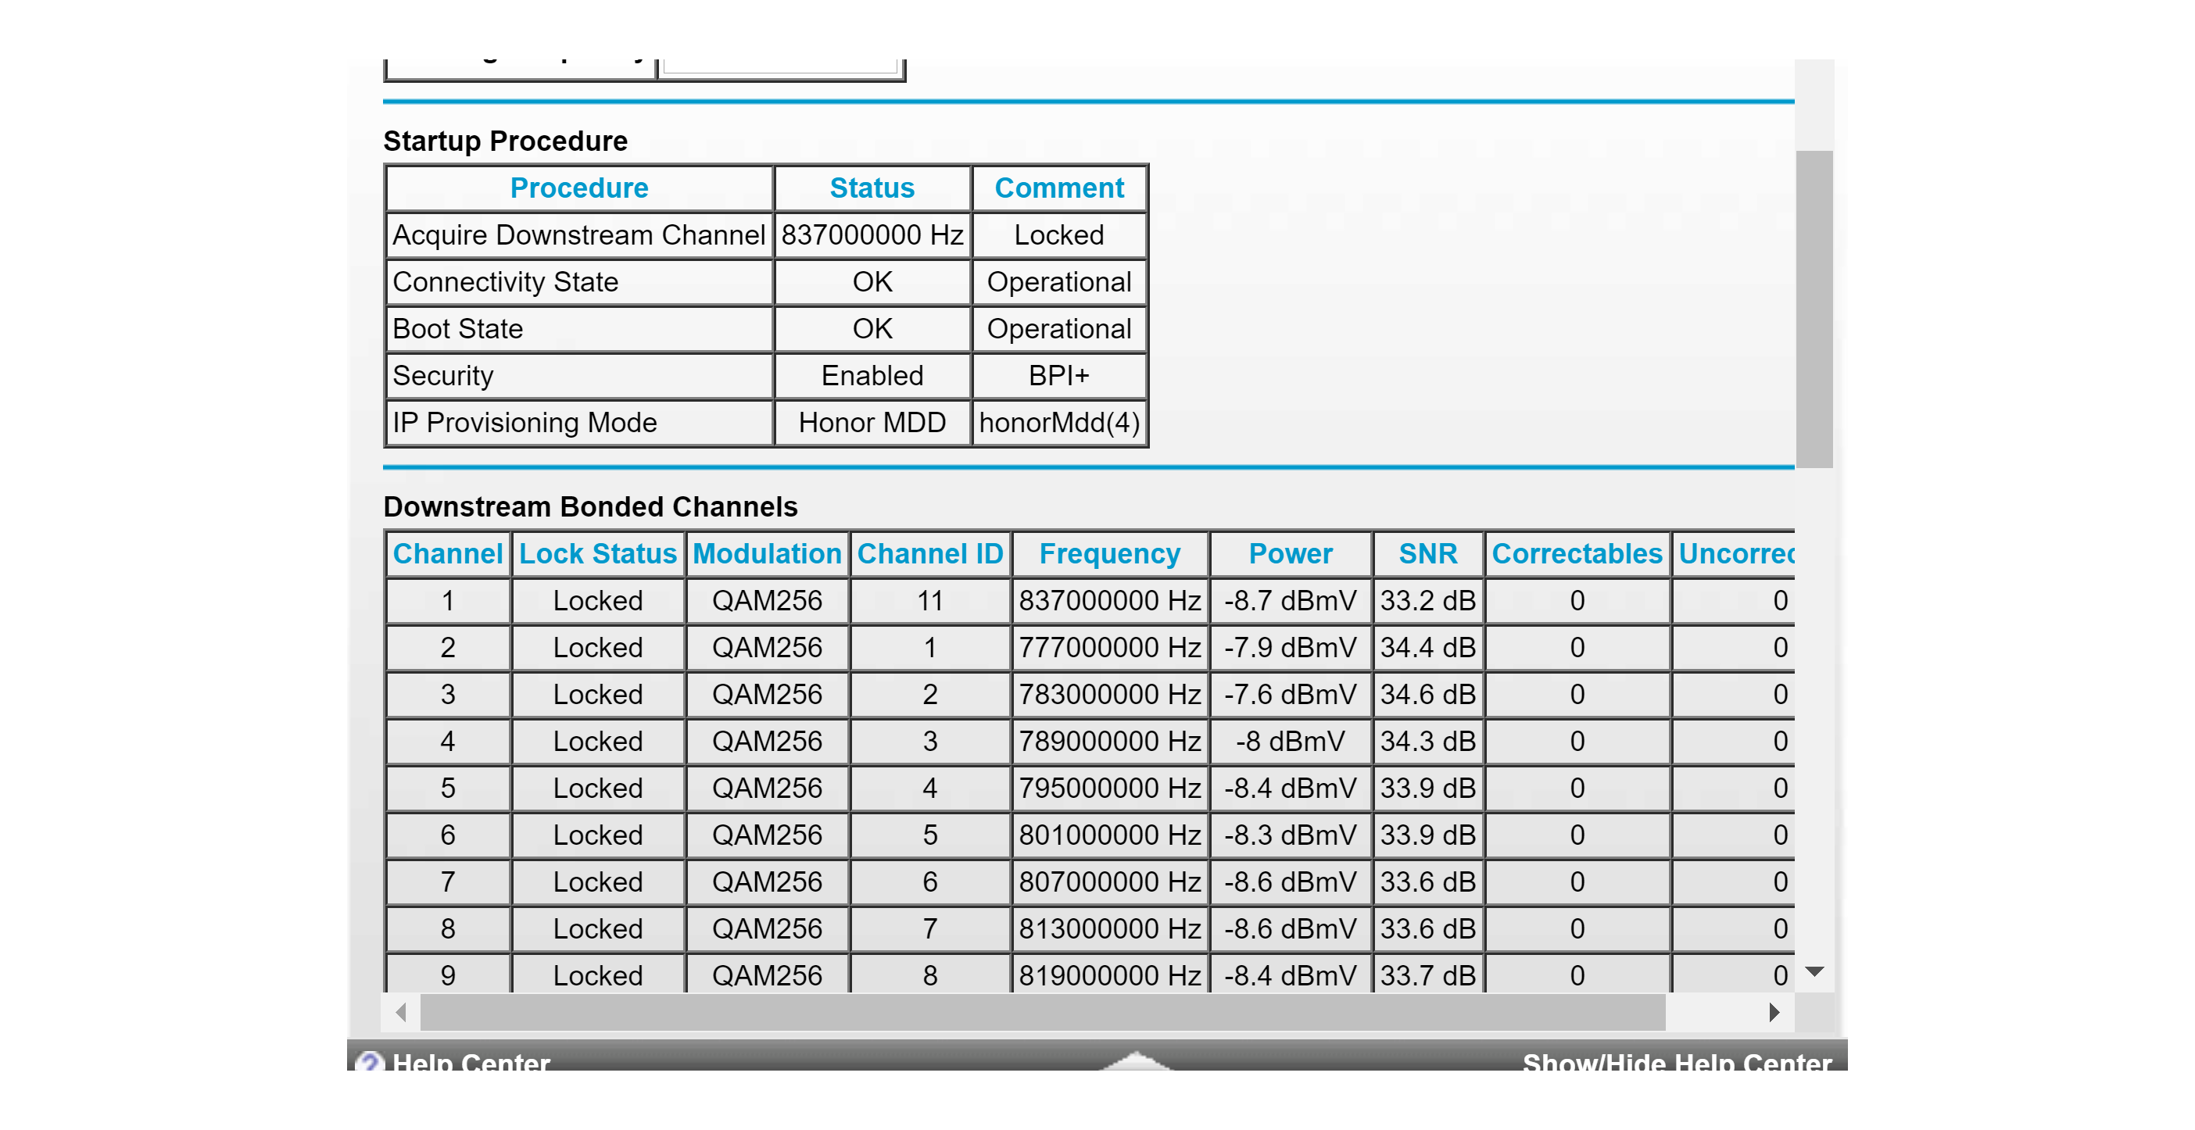The height and width of the screenshot is (1130, 2195).
Task: Click the QAM256 modulation in channel 3 row
Action: point(767,695)
